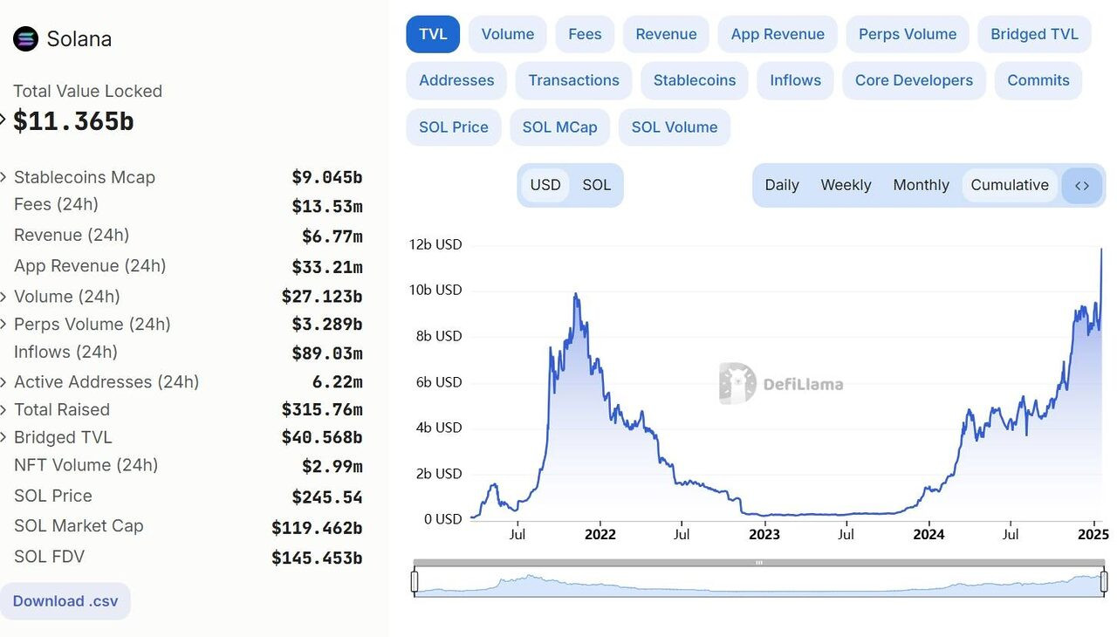Expand the Bridged TVL details
The width and height of the screenshot is (1117, 637).
(5, 437)
